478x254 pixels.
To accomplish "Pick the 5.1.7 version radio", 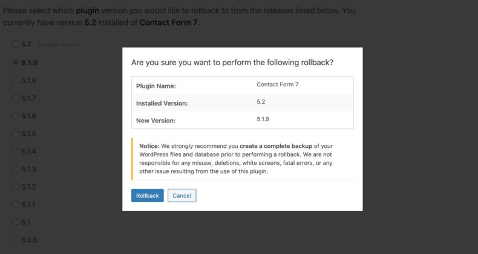I will coord(15,98).
